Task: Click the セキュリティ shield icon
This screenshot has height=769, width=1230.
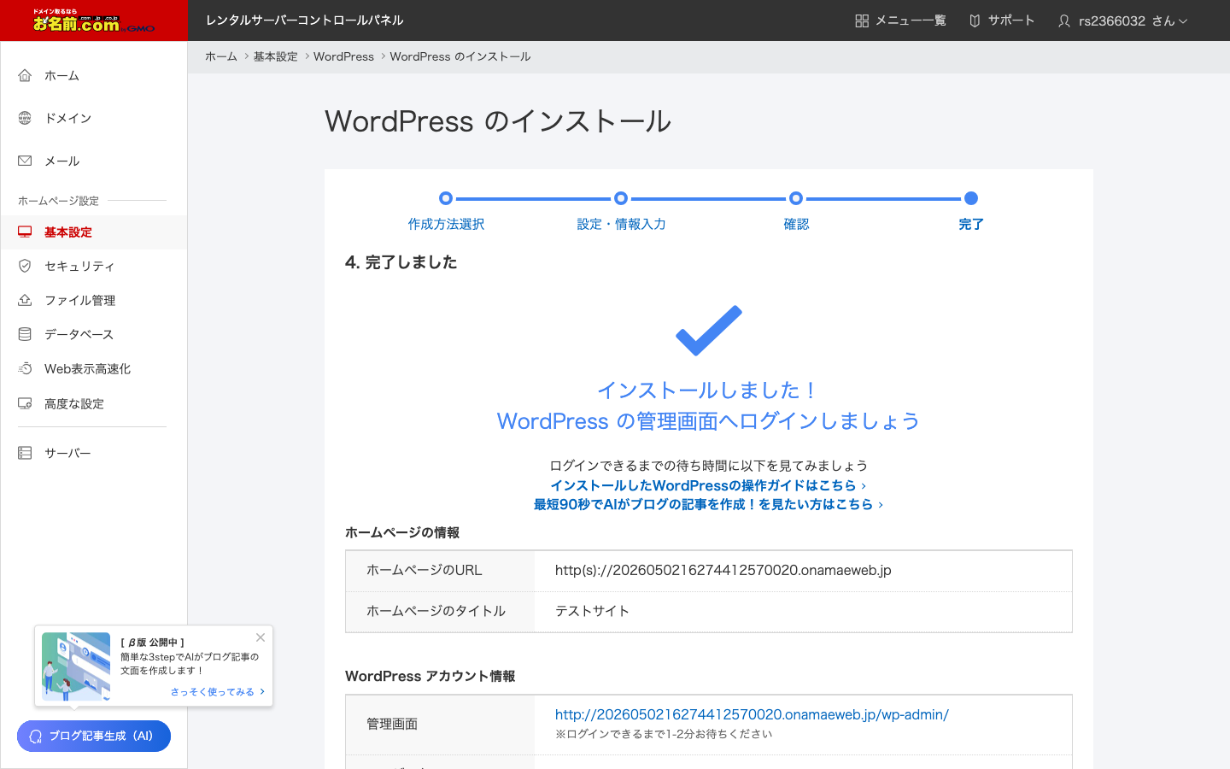Action: tap(25, 266)
